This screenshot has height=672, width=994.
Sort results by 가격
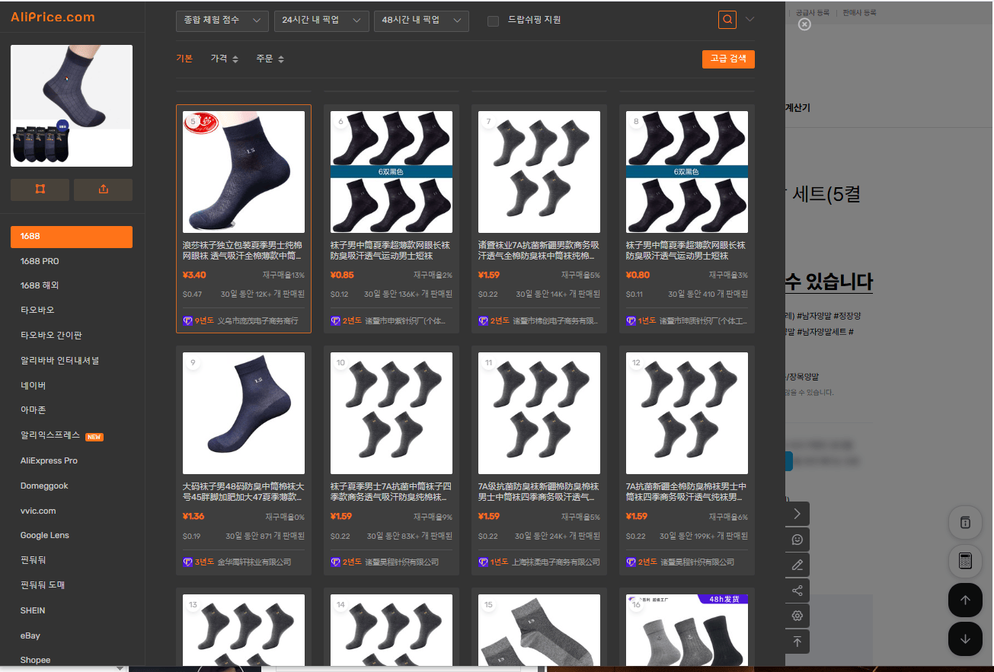[x=225, y=59]
